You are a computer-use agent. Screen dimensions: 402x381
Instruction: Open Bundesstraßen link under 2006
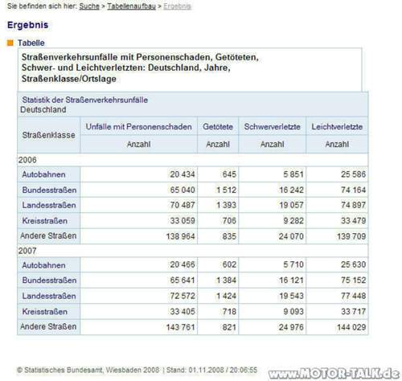[49, 190]
